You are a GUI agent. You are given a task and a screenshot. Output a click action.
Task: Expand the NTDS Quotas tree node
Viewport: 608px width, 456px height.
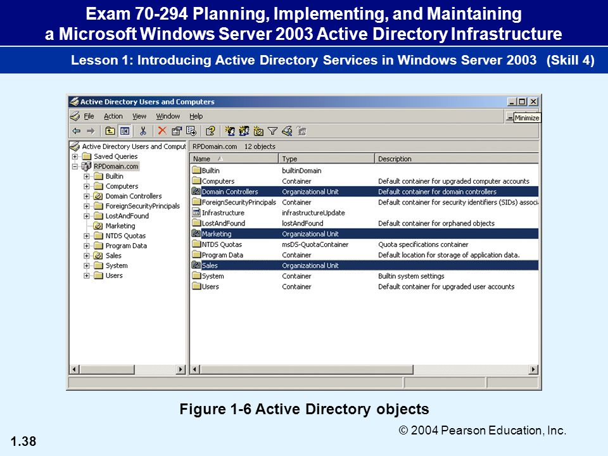coord(87,236)
